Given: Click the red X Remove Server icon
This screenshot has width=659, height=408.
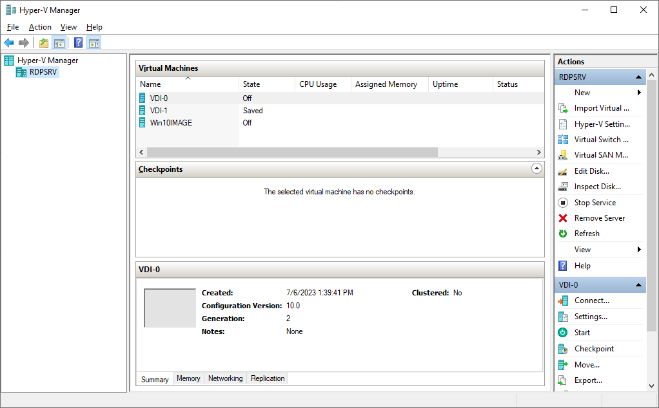Looking at the screenshot, I should [563, 218].
